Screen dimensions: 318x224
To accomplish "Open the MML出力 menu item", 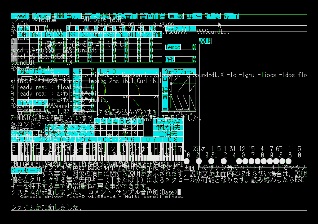I will [x=68, y=16].
